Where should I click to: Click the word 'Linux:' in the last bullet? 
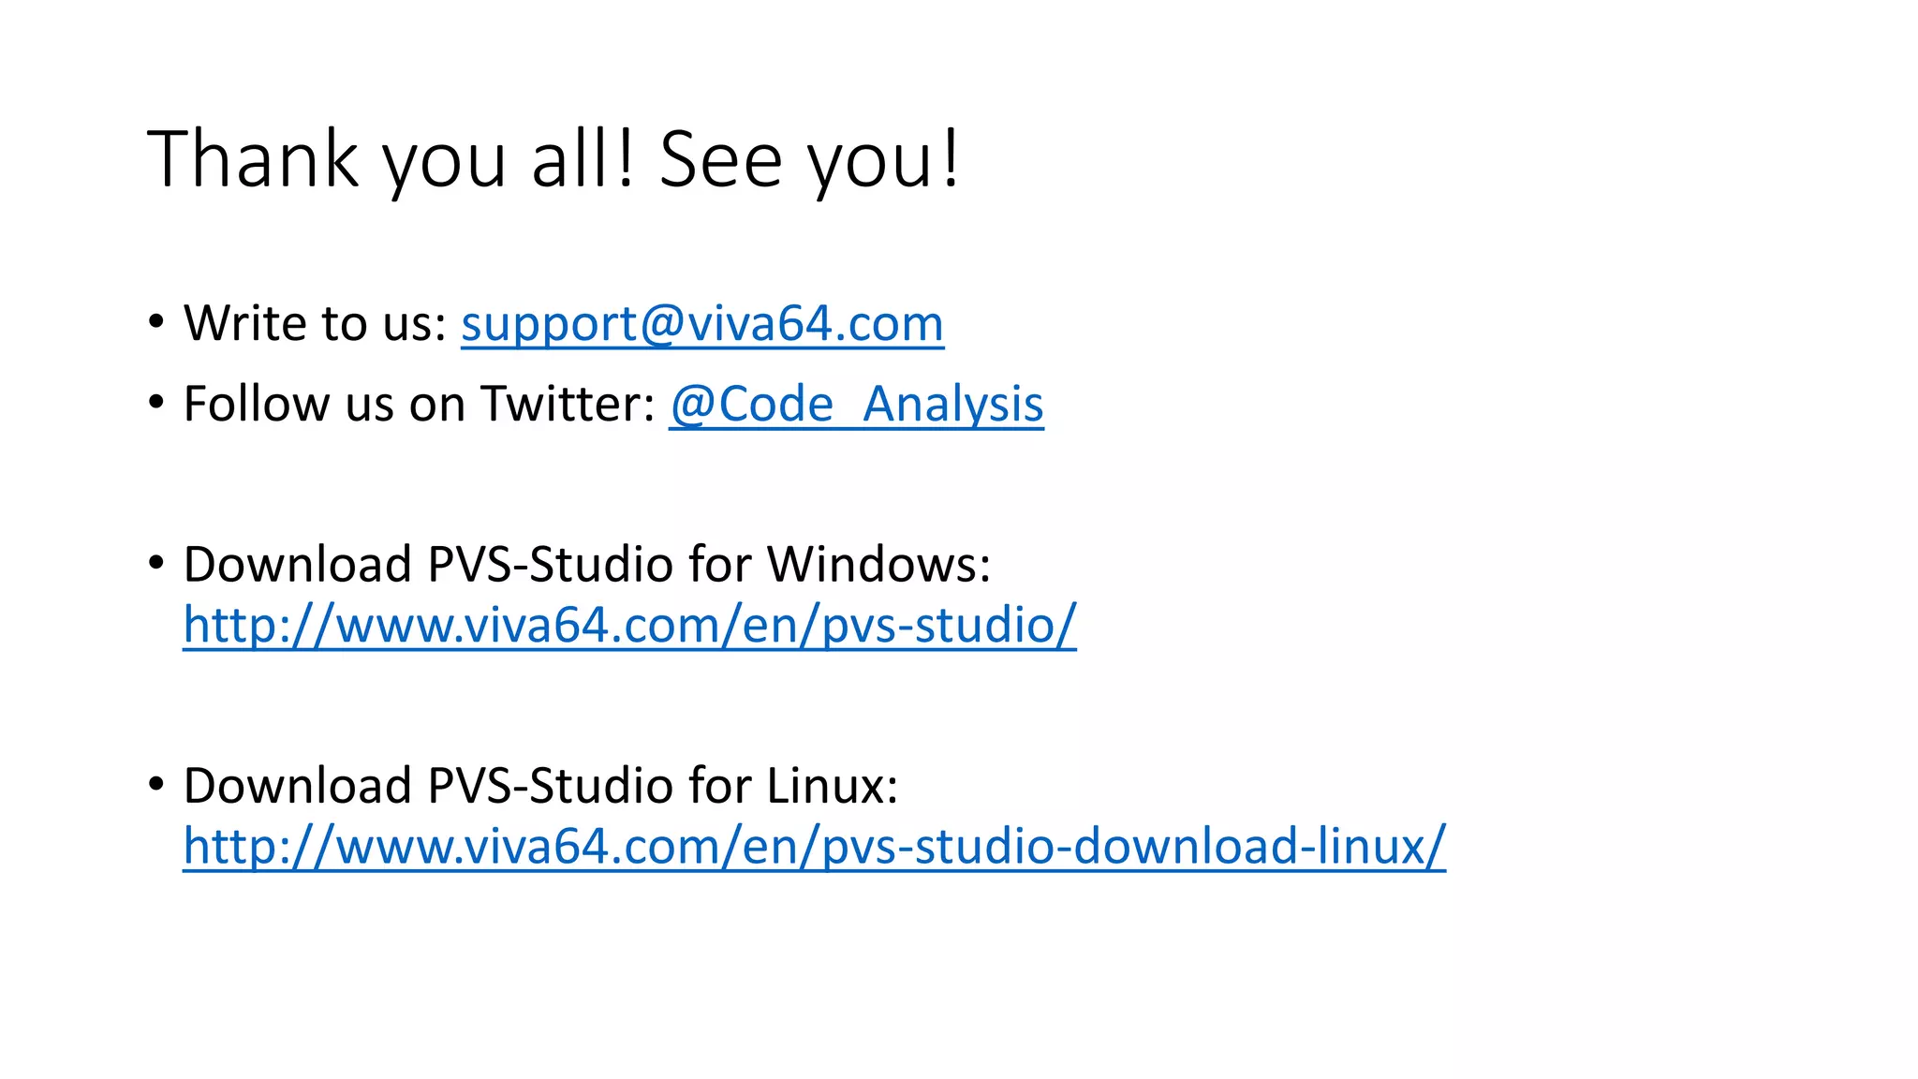click(x=832, y=786)
